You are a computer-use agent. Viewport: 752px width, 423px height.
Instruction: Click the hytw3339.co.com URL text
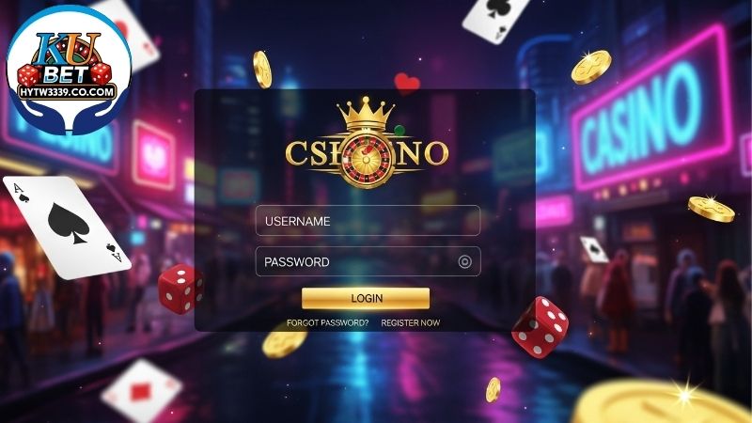[67, 91]
